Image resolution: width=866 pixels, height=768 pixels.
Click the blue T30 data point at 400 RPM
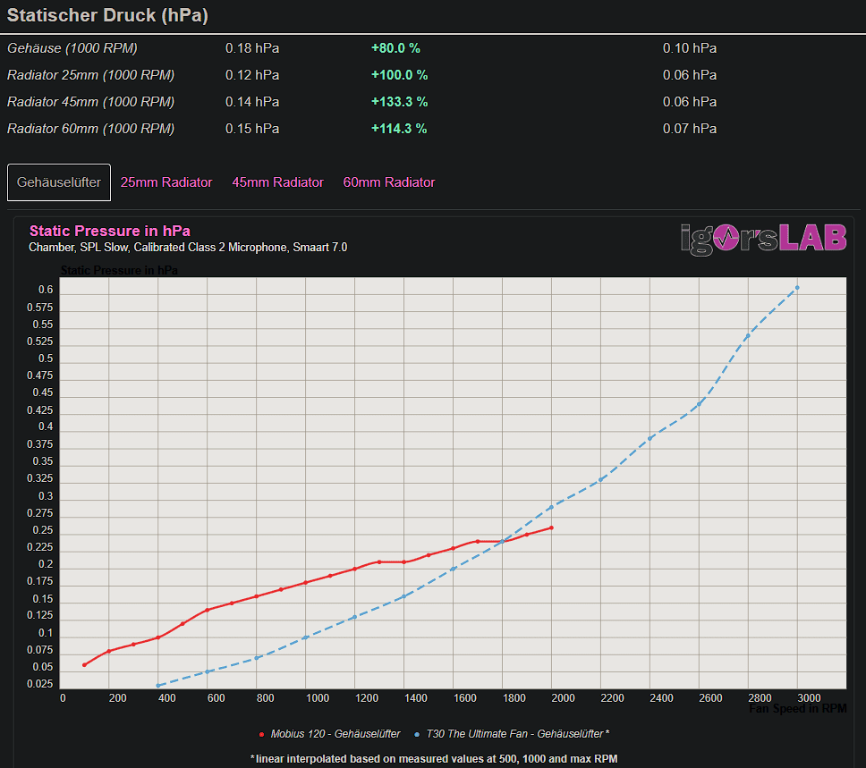pos(158,686)
